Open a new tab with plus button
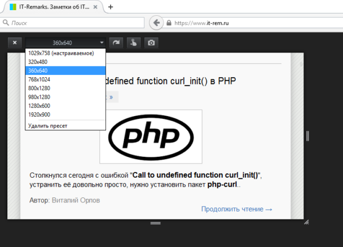343x247 pixels. click(111, 7)
